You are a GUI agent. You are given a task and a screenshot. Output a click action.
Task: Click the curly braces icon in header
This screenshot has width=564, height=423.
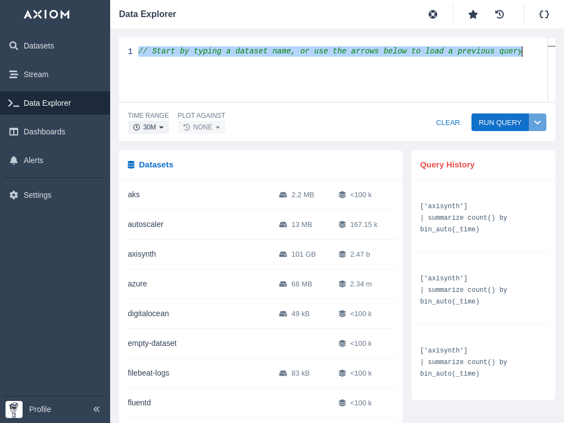544,14
